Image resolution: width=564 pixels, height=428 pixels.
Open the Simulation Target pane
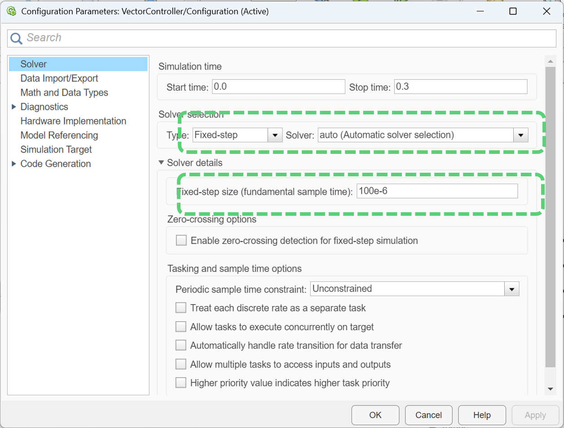coord(56,150)
